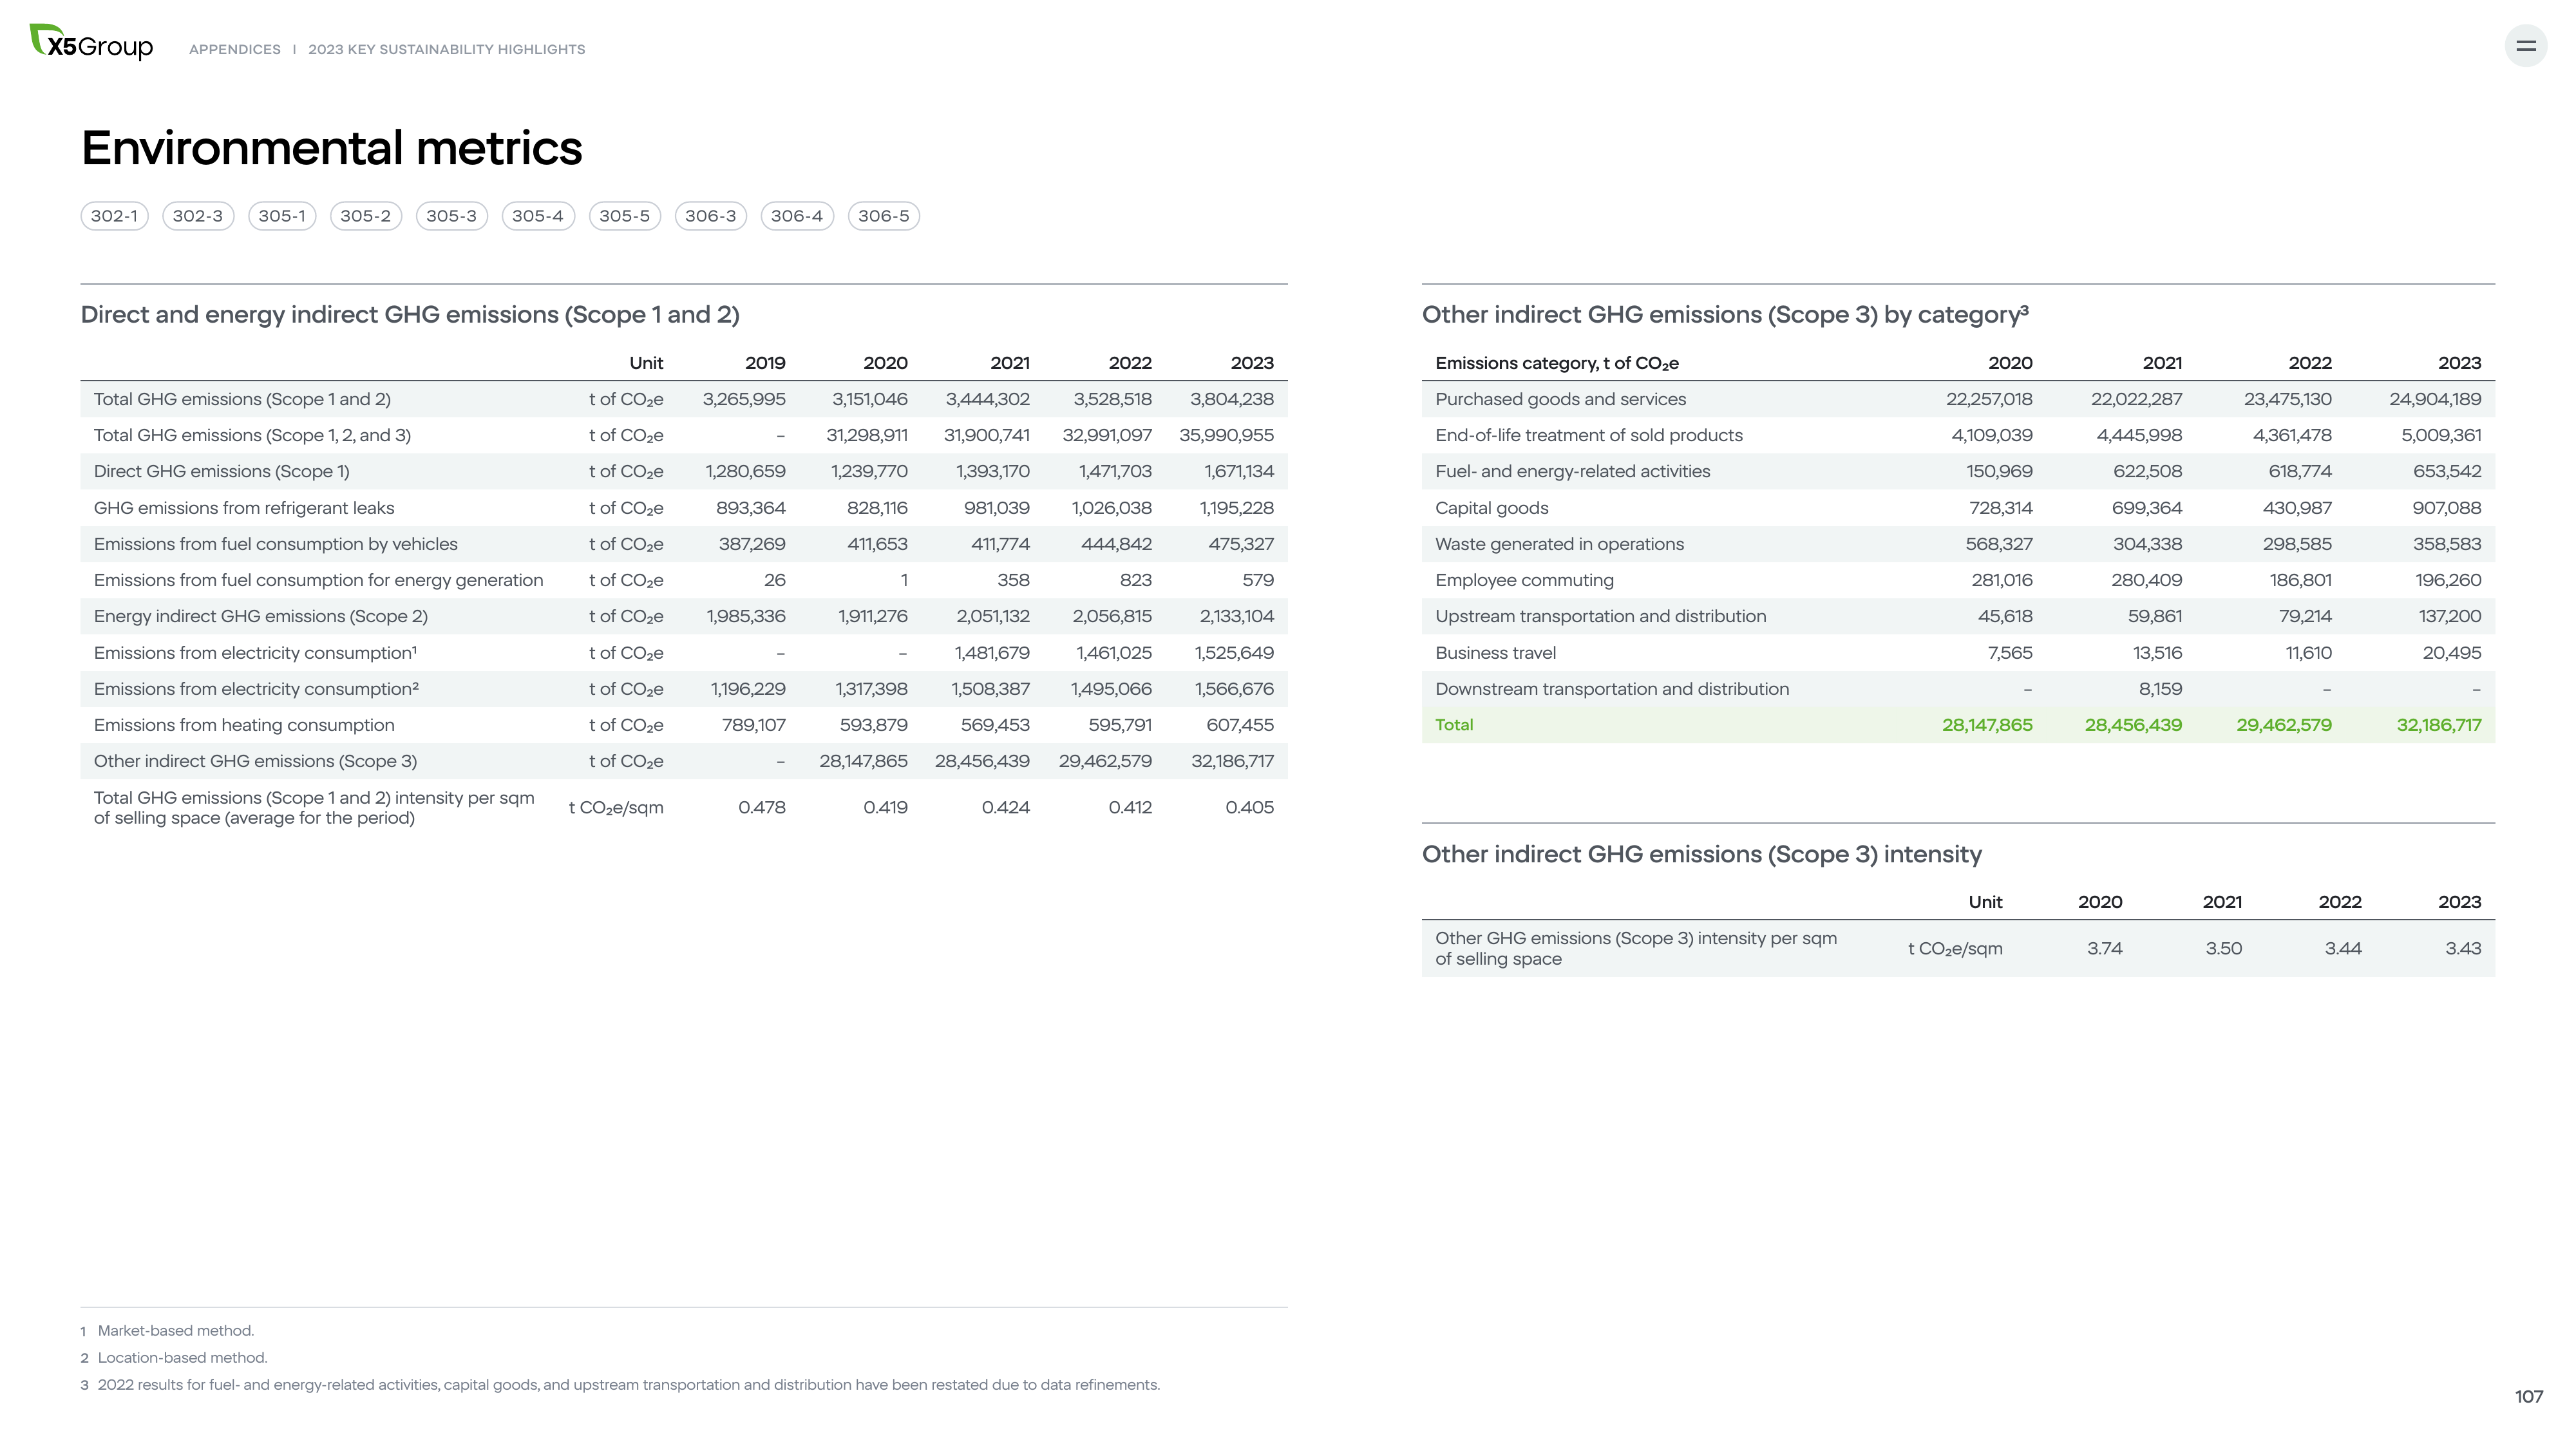
Task: Select the Scope 3 by category table title
Action: (1725, 315)
